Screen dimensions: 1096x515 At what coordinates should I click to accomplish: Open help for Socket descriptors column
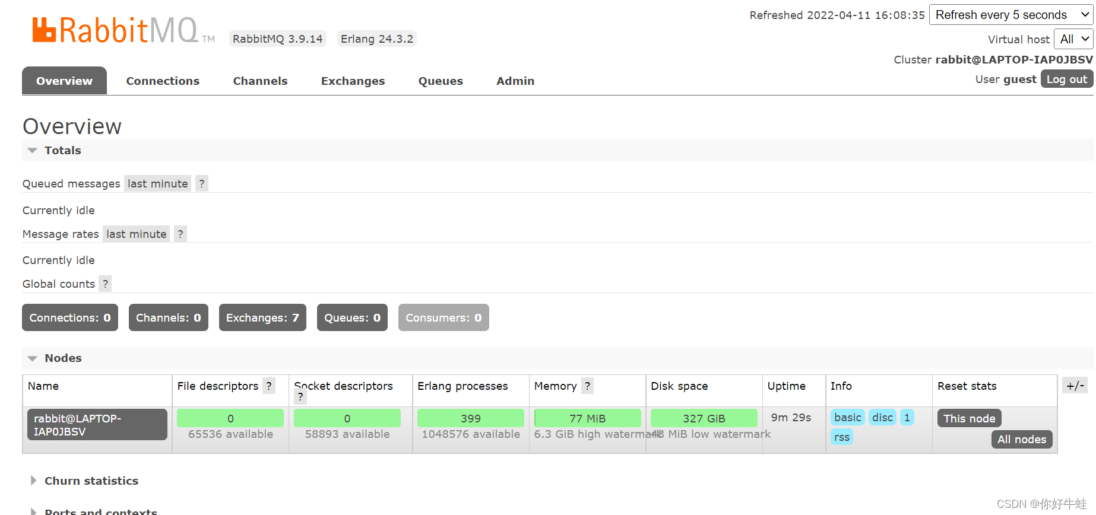[x=300, y=398]
